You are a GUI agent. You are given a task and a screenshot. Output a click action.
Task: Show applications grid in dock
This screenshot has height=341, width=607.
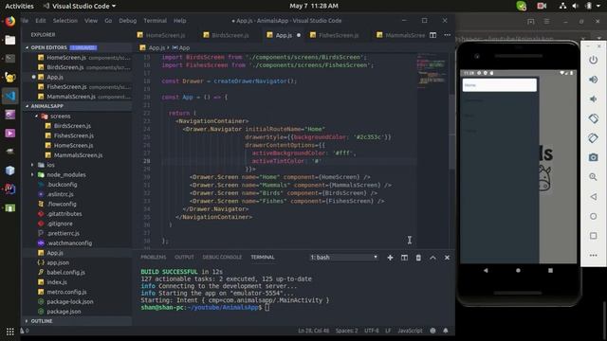point(10,332)
